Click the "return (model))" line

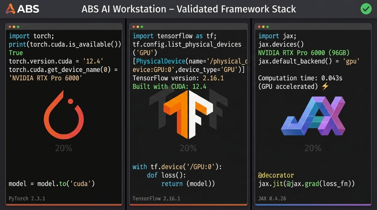pyautogui.click(x=188, y=184)
